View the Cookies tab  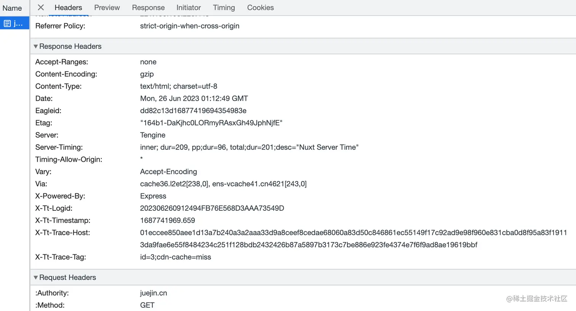[x=260, y=8]
